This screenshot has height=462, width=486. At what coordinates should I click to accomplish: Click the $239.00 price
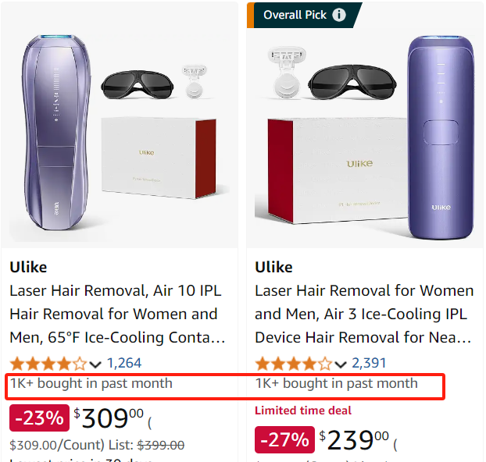[354, 439]
